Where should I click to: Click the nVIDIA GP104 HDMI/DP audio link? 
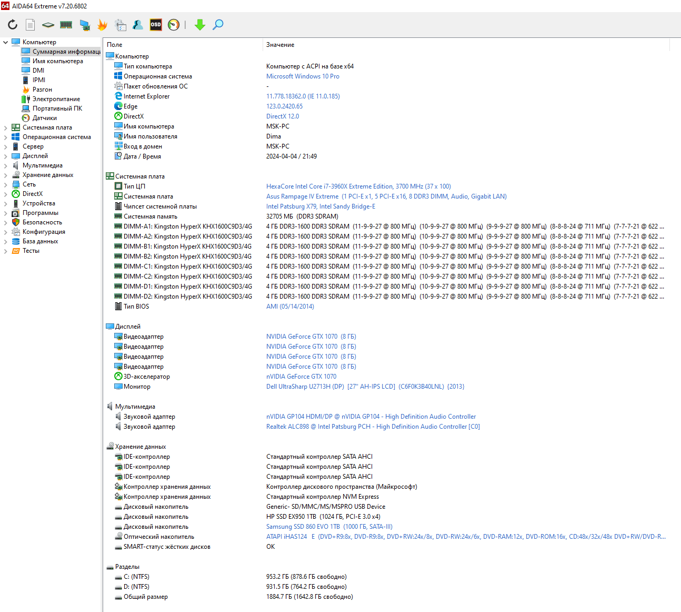click(371, 417)
